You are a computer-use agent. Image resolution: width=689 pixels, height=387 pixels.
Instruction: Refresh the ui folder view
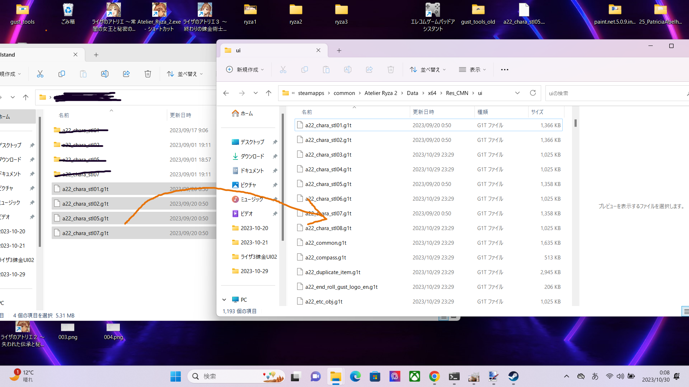[533, 93]
